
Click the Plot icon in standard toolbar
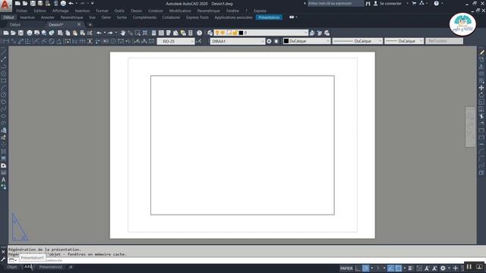pyautogui.click(x=29, y=33)
